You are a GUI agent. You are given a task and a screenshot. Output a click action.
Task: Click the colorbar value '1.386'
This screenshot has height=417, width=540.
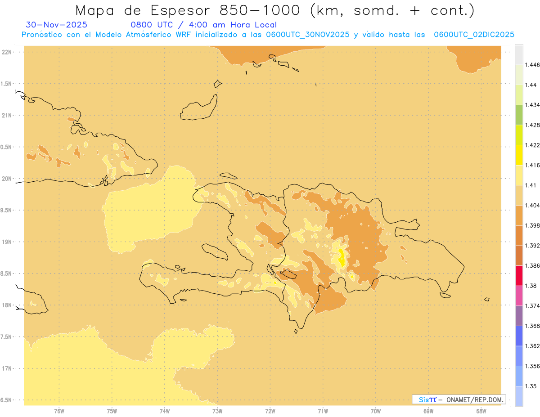tap(532, 265)
